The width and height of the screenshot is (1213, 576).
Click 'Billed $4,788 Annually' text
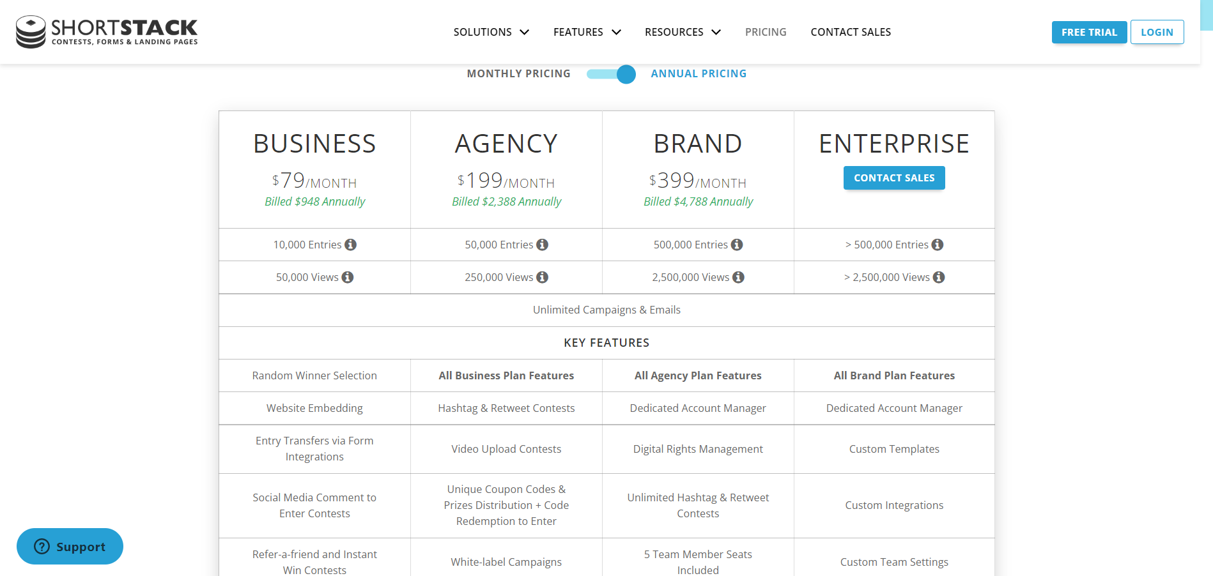coord(698,202)
